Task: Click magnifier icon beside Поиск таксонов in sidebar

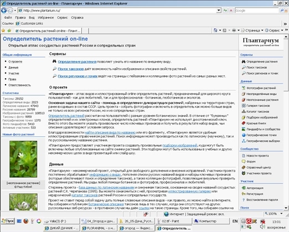Action: point(244,68)
